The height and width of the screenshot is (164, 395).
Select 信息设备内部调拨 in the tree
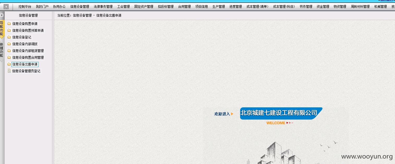tap(25, 44)
